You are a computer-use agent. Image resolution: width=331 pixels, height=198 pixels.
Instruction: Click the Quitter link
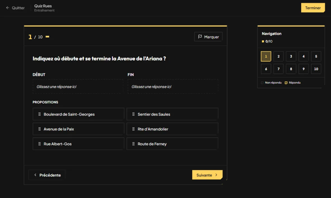pyautogui.click(x=15, y=8)
